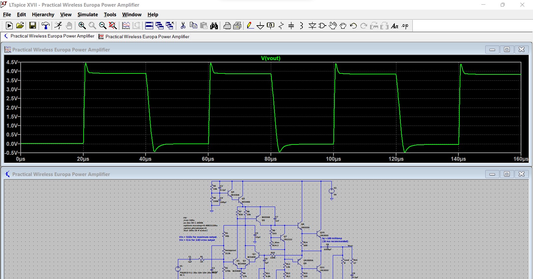This screenshot has height=279, width=533.
Task: Click the 80µs time axis label
Action: 270,159
